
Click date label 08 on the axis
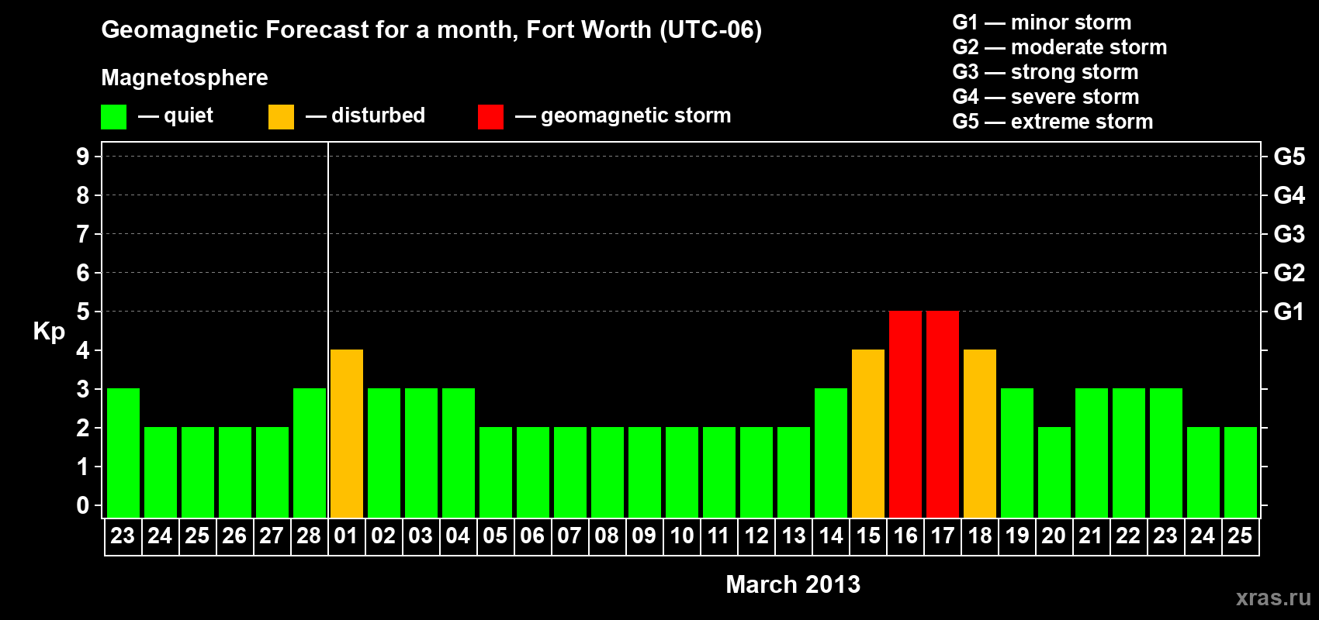[x=607, y=536]
